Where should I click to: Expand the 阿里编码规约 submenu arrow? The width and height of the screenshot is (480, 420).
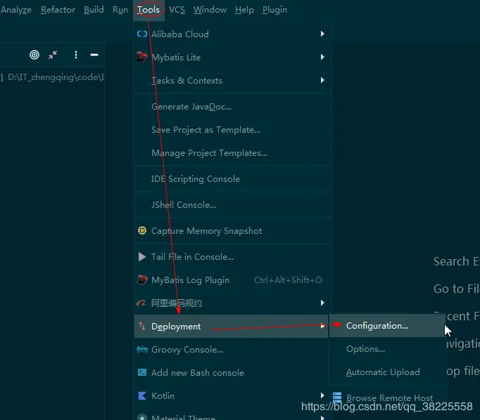tap(322, 303)
